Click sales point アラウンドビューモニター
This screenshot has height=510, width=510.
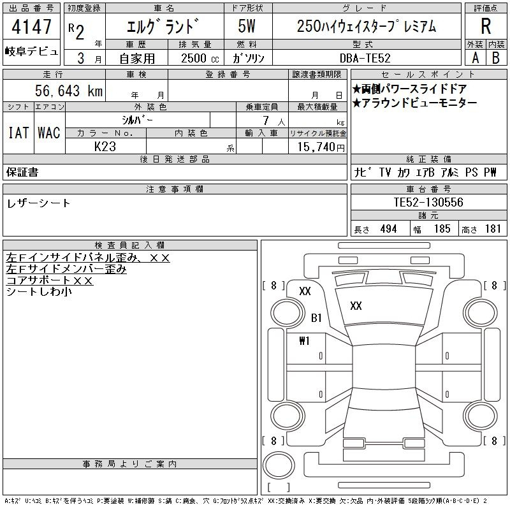coord(415,103)
